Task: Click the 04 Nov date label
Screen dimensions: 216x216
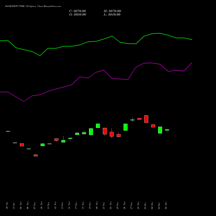Action: pos(21,205)
